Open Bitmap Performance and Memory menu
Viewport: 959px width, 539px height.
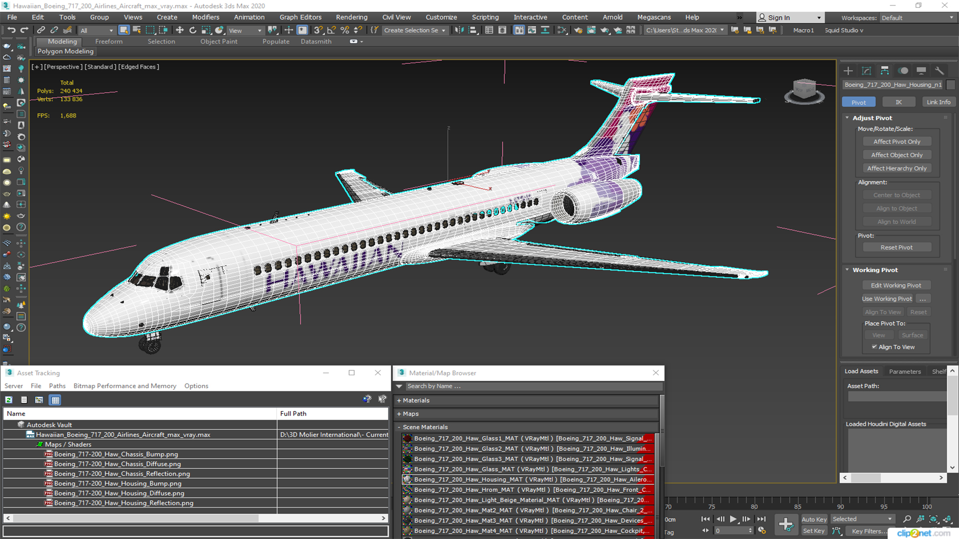[x=124, y=386]
